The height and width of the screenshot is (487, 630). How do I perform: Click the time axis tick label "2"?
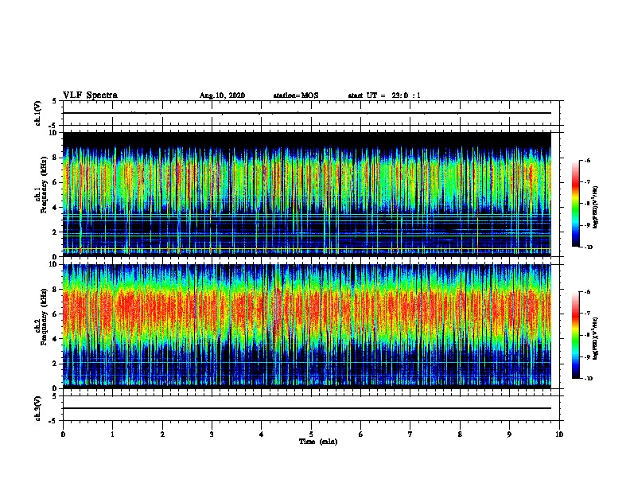point(162,434)
